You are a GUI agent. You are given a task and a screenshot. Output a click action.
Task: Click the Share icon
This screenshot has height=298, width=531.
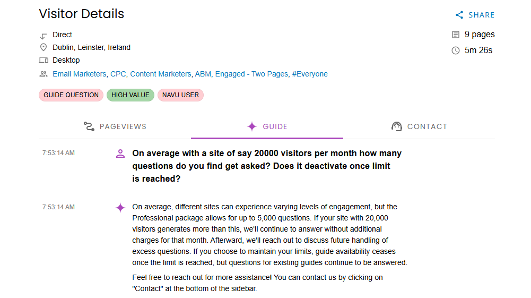tap(459, 15)
